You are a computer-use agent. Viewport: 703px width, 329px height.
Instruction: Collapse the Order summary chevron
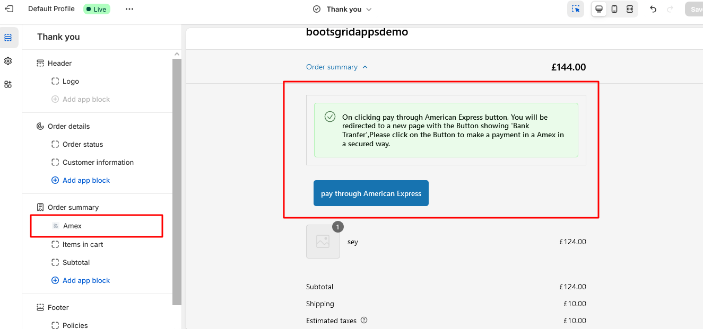(x=364, y=67)
